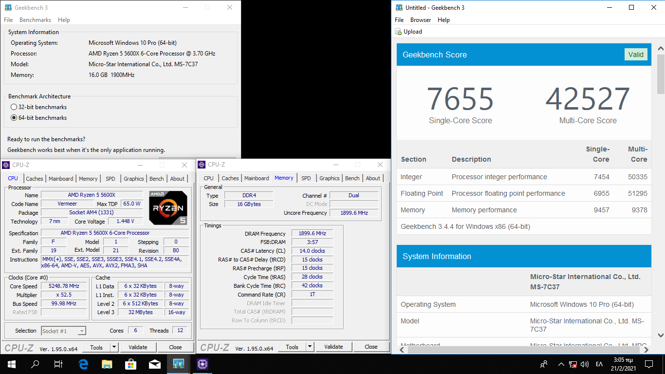Switch to Caches tab in left CPU-Z
This screenshot has height=374, width=665.
35,179
